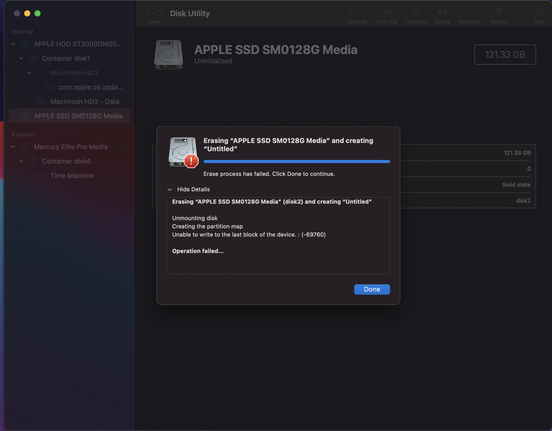
Task: Click the remove volume minus icon
Action: point(363,11)
